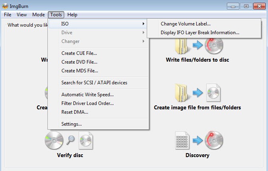The height and width of the screenshot is (171, 268).
Task: Click Create MDS File...
Action: tap(79, 71)
